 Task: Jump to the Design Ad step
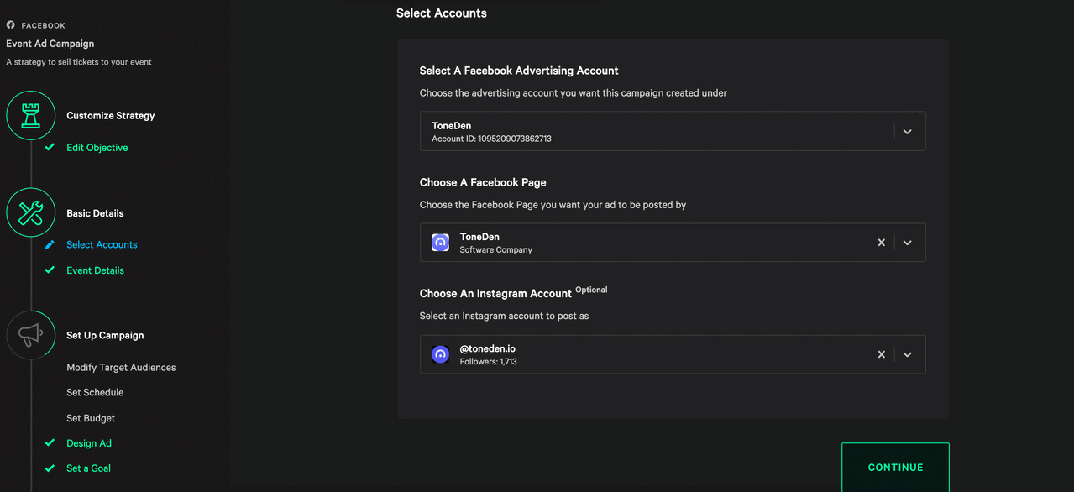click(89, 443)
